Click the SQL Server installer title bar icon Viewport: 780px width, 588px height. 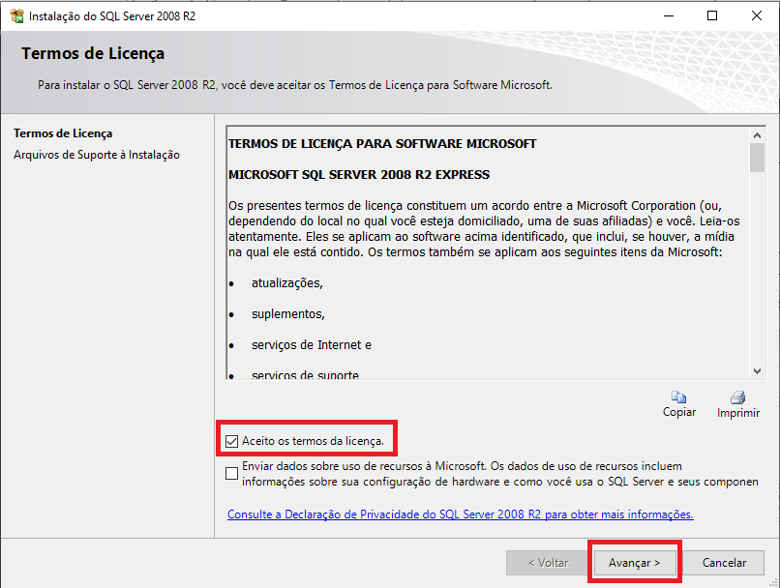16,15
